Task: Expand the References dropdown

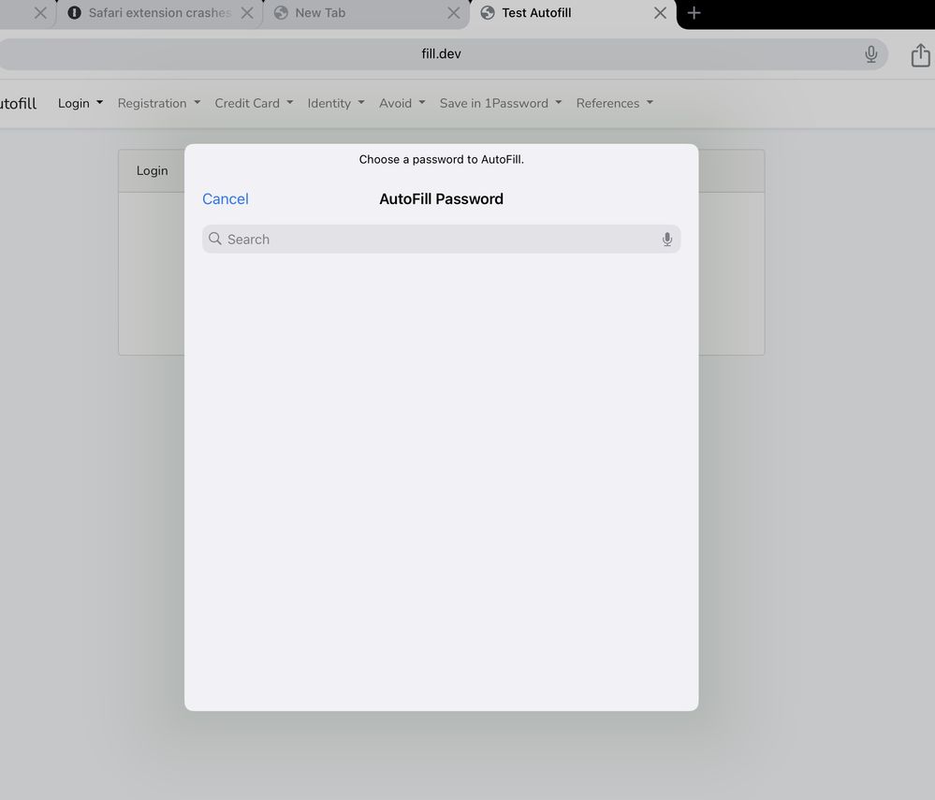Action: coord(614,103)
